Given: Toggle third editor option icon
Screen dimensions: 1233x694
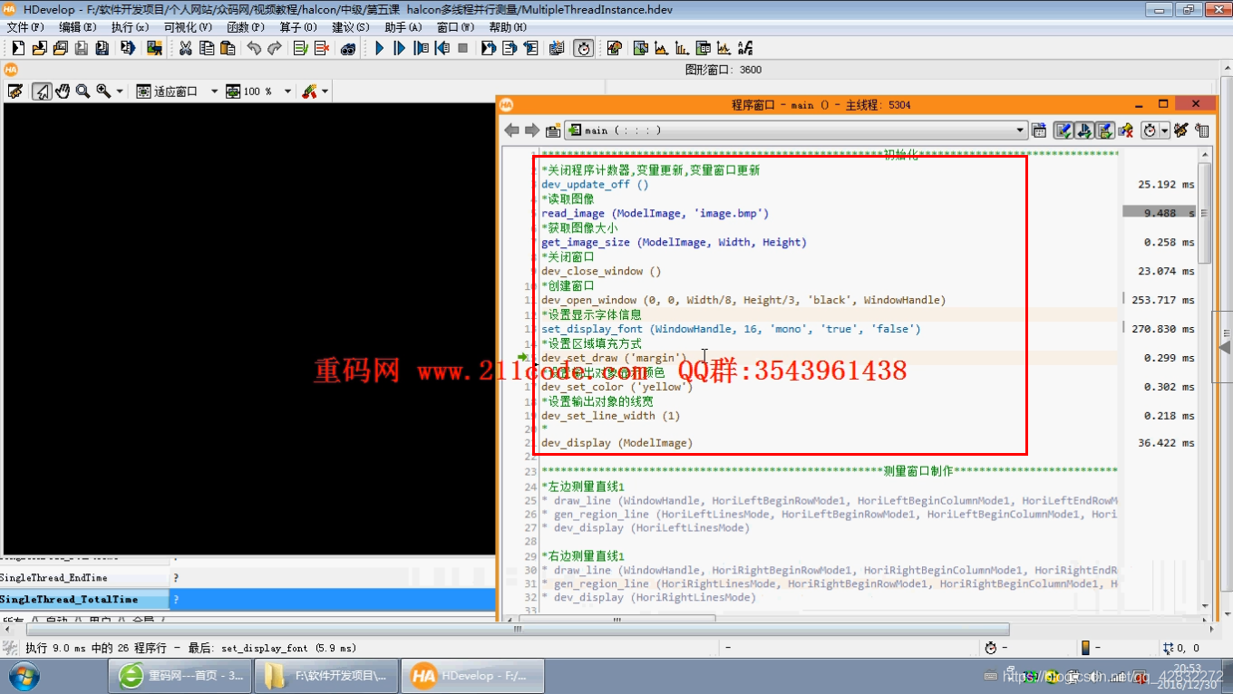Looking at the screenshot, I should click(1105, 130).
